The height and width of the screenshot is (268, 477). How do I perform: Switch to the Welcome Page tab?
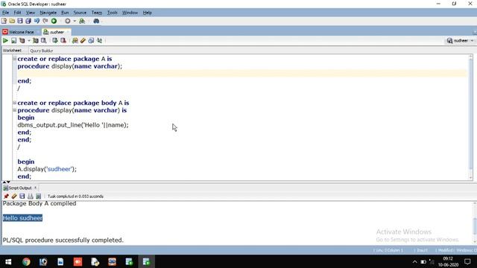pyautogui.click(x=21, y=32)
